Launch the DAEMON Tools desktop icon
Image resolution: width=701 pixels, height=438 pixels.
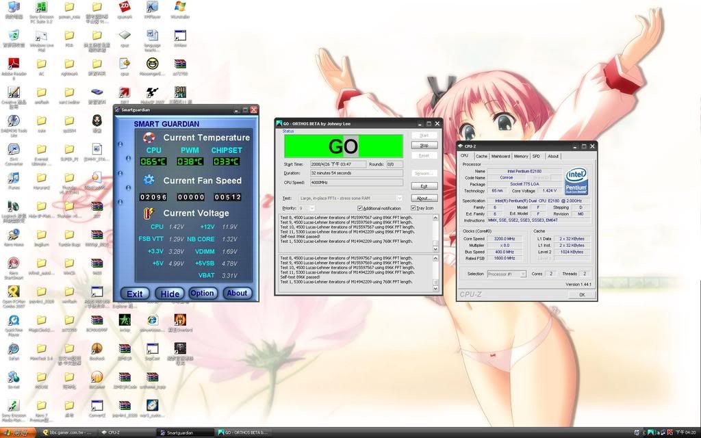pyautogui.click(x=13, y=121)
